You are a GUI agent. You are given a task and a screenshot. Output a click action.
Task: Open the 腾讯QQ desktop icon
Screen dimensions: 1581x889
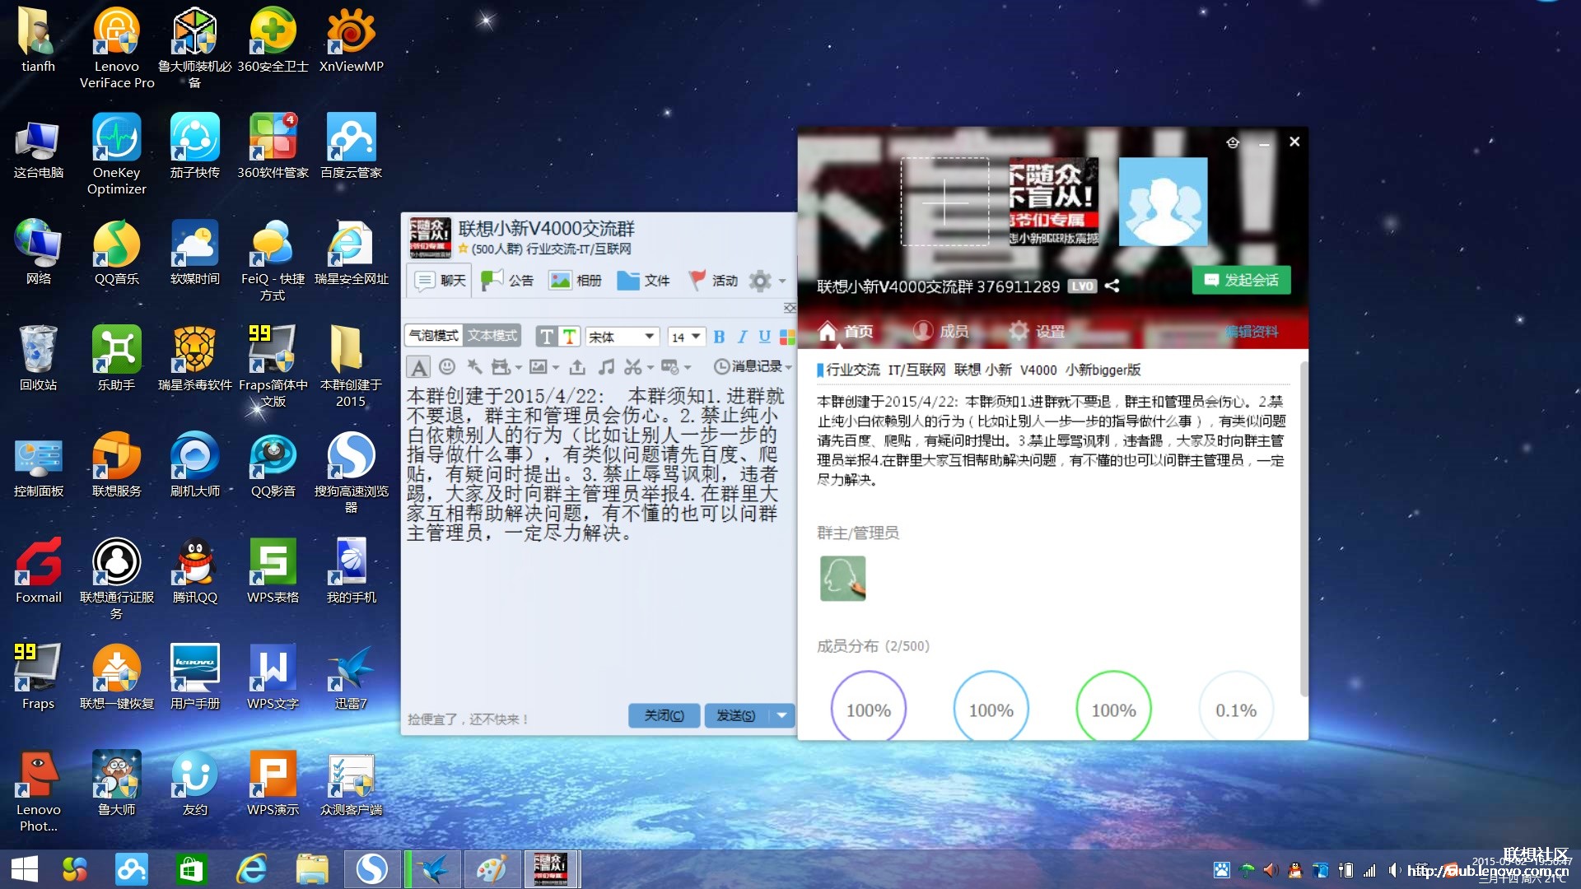[195, 570]
